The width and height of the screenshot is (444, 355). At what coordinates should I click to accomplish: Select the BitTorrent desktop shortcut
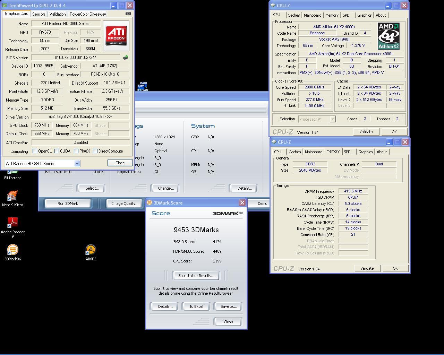12,174
